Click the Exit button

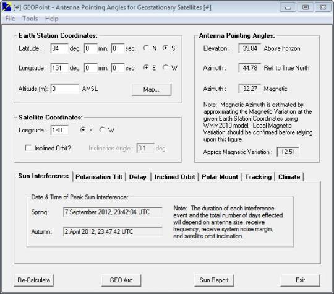[x=301, y=280]
